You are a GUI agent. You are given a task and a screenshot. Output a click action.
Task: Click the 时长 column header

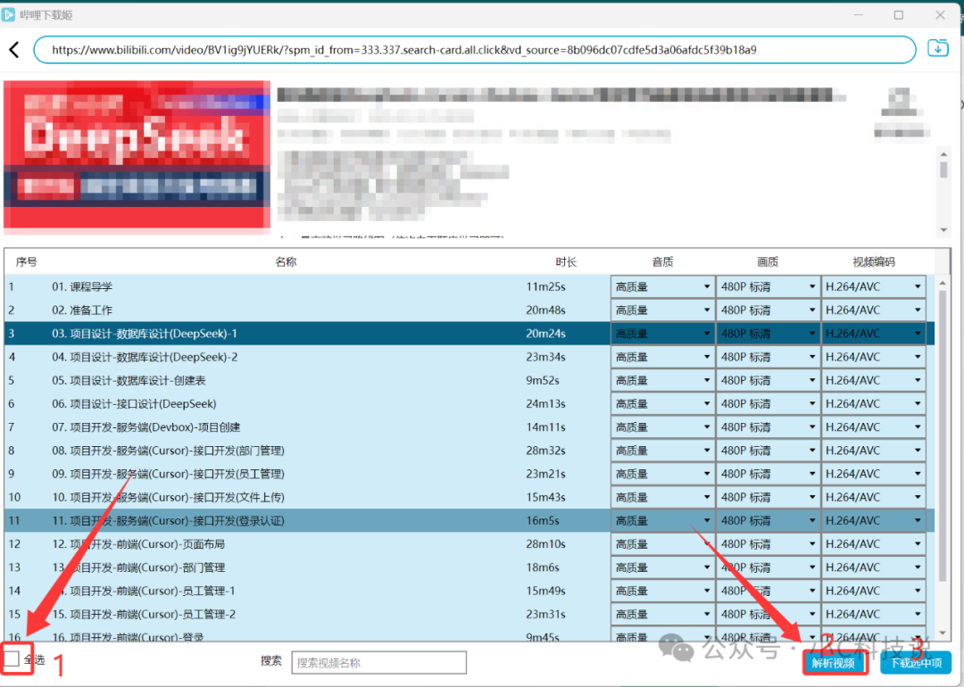566,261
